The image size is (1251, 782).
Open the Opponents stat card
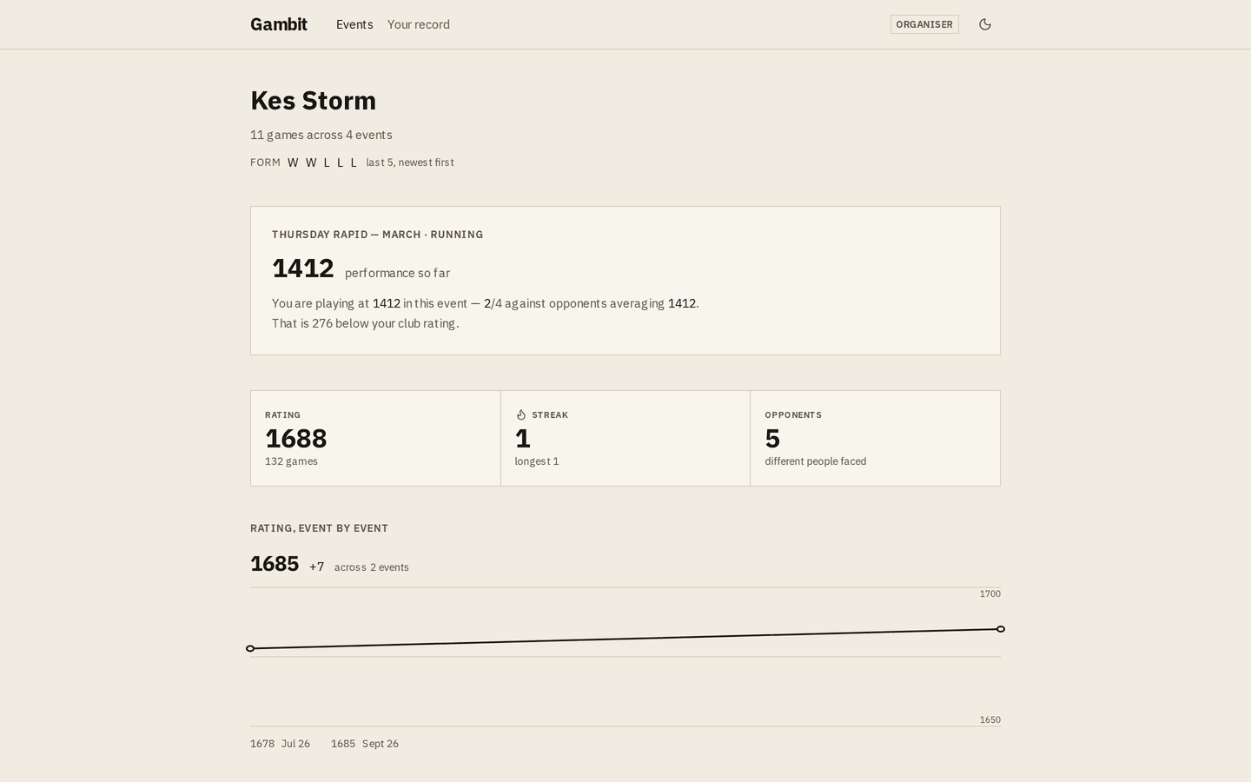[875, 438]
